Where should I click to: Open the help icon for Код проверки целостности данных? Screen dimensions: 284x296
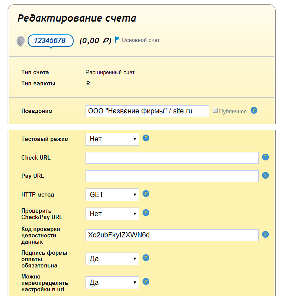[x=265, y=235]
